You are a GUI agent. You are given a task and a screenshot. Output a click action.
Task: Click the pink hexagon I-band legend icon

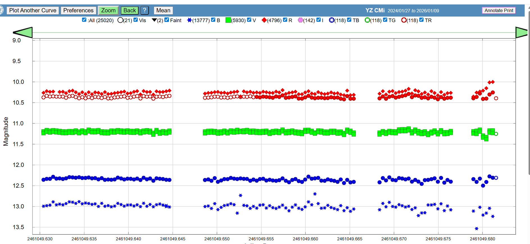pos(300,20)
